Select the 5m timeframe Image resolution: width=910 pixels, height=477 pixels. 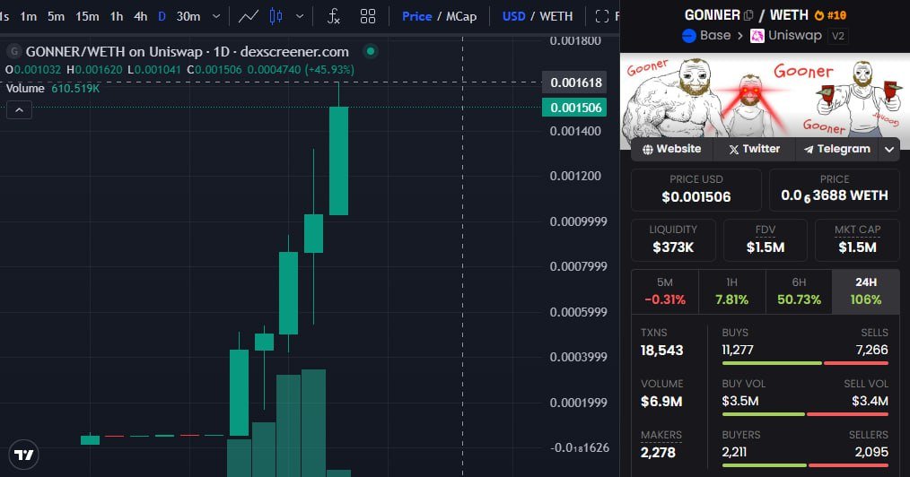pos(56,16)
